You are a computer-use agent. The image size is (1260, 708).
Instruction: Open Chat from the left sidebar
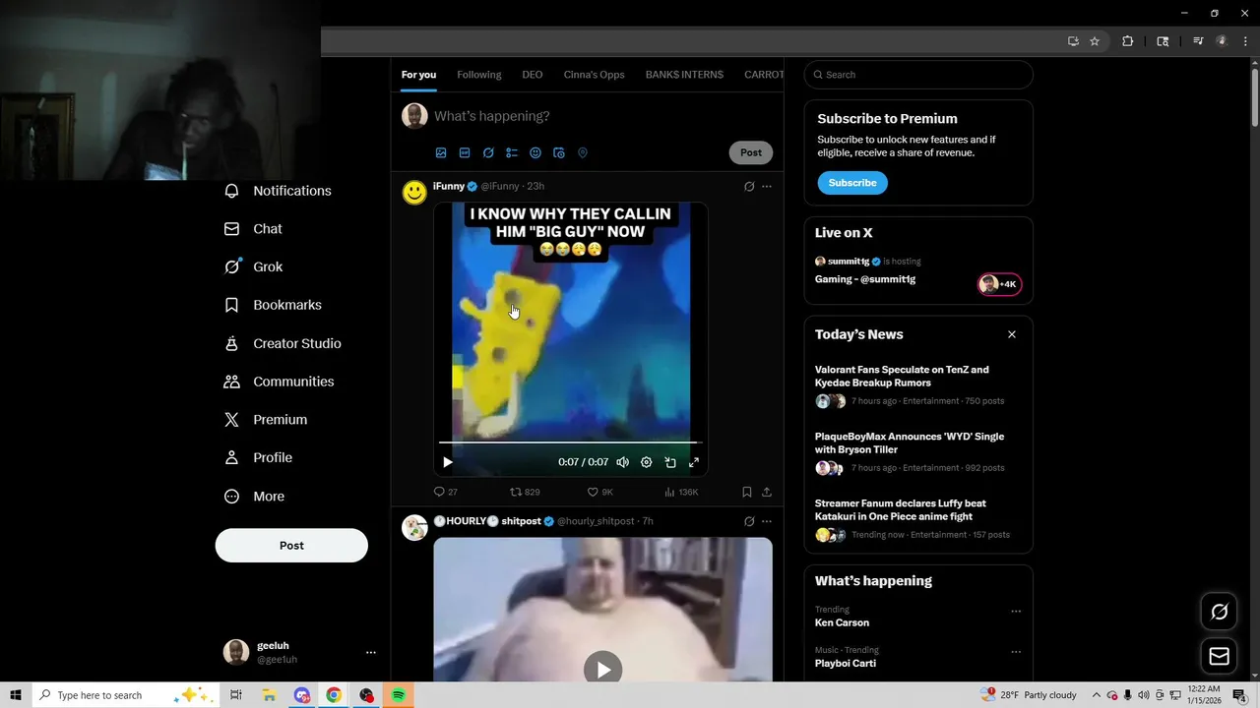(254, 229)
